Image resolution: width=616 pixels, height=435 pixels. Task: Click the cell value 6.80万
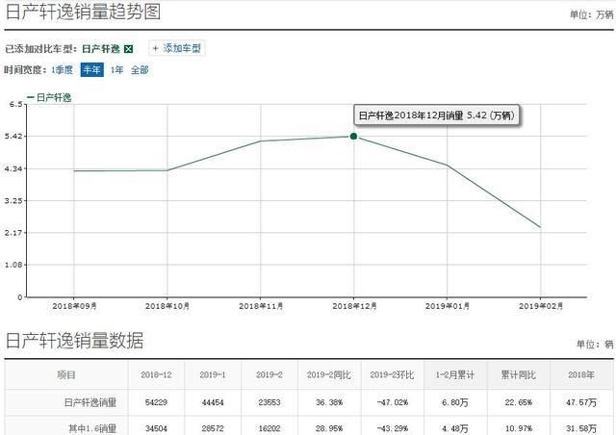tap(455, 402)
